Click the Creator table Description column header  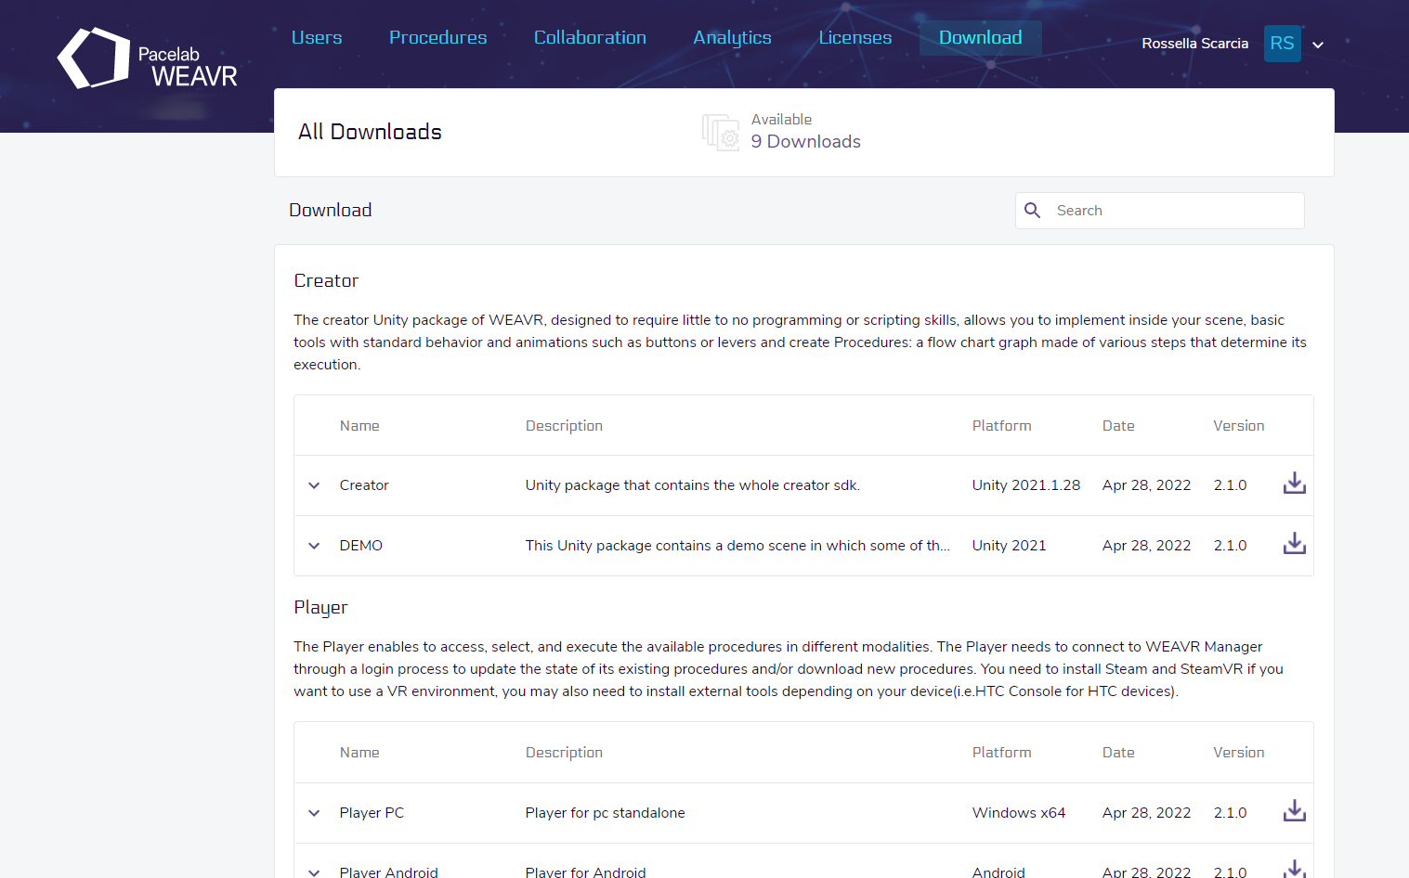tap(564, 426)
